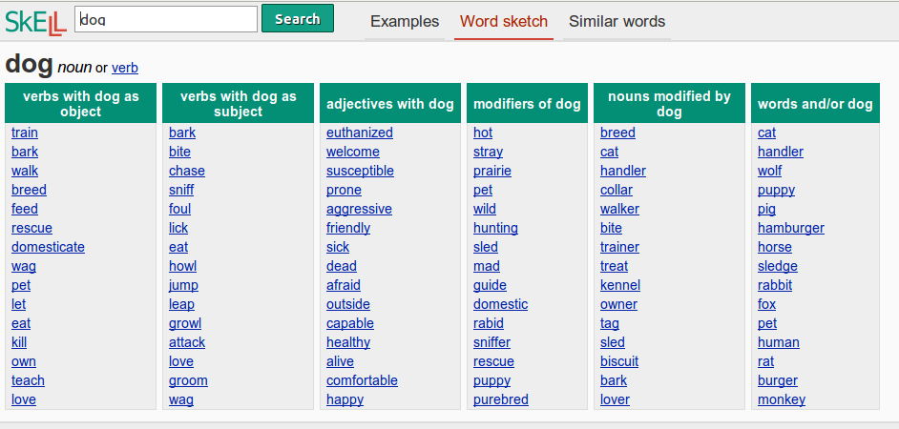This screenshot has width=899, height=429.
Task: Open 'domesticate' in verbs with dog as object
Action: (48, 247)
